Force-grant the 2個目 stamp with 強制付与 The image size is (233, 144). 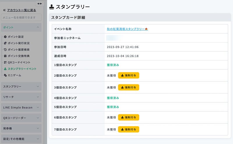128,75
